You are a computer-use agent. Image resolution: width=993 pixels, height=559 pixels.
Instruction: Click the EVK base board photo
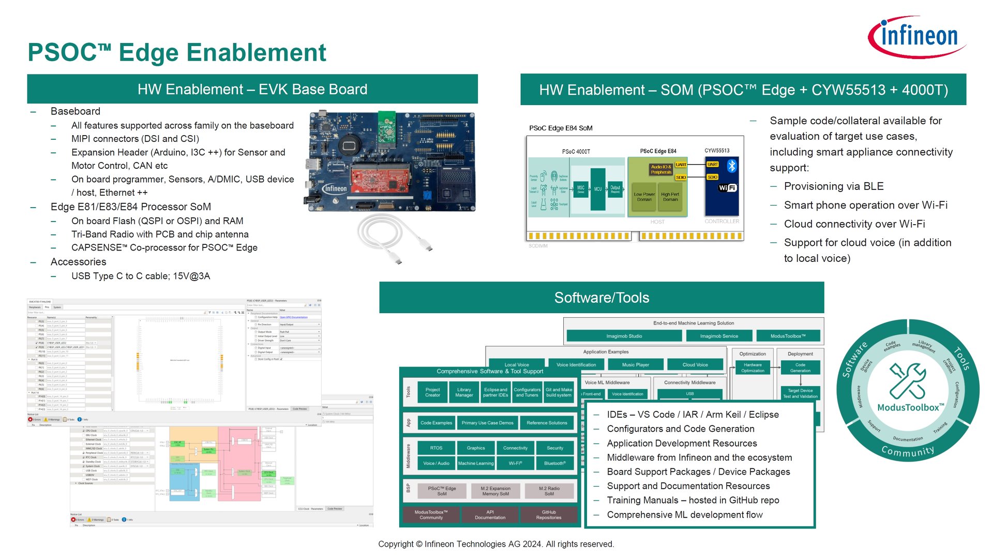(391, 160)
